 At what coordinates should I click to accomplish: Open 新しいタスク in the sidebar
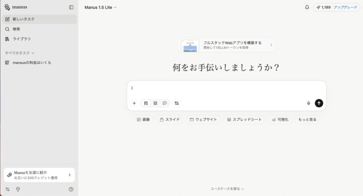click(x=39, y=19)
